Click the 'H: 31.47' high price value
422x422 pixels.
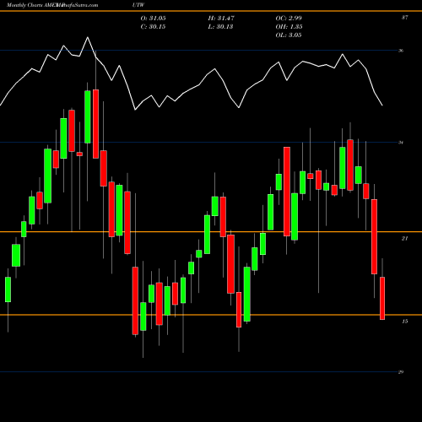(221, 19)
